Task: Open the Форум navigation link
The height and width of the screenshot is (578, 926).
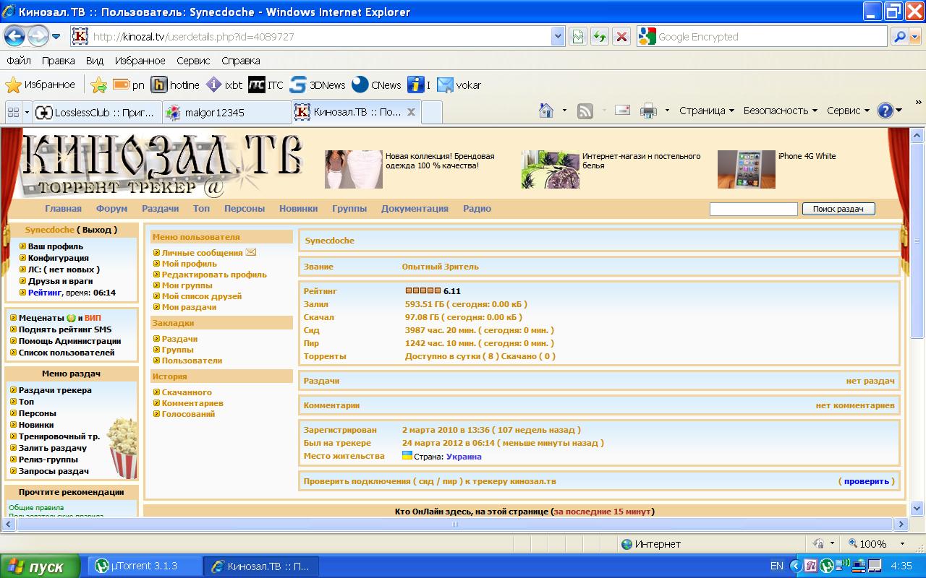Action: click(x=111, y=208)
